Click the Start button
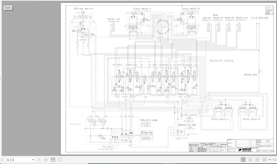The height and width of the screenshot is (164, 277). pos(8,8)
